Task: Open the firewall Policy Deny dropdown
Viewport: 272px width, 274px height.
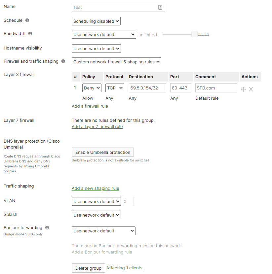Action: pos(92,88)
